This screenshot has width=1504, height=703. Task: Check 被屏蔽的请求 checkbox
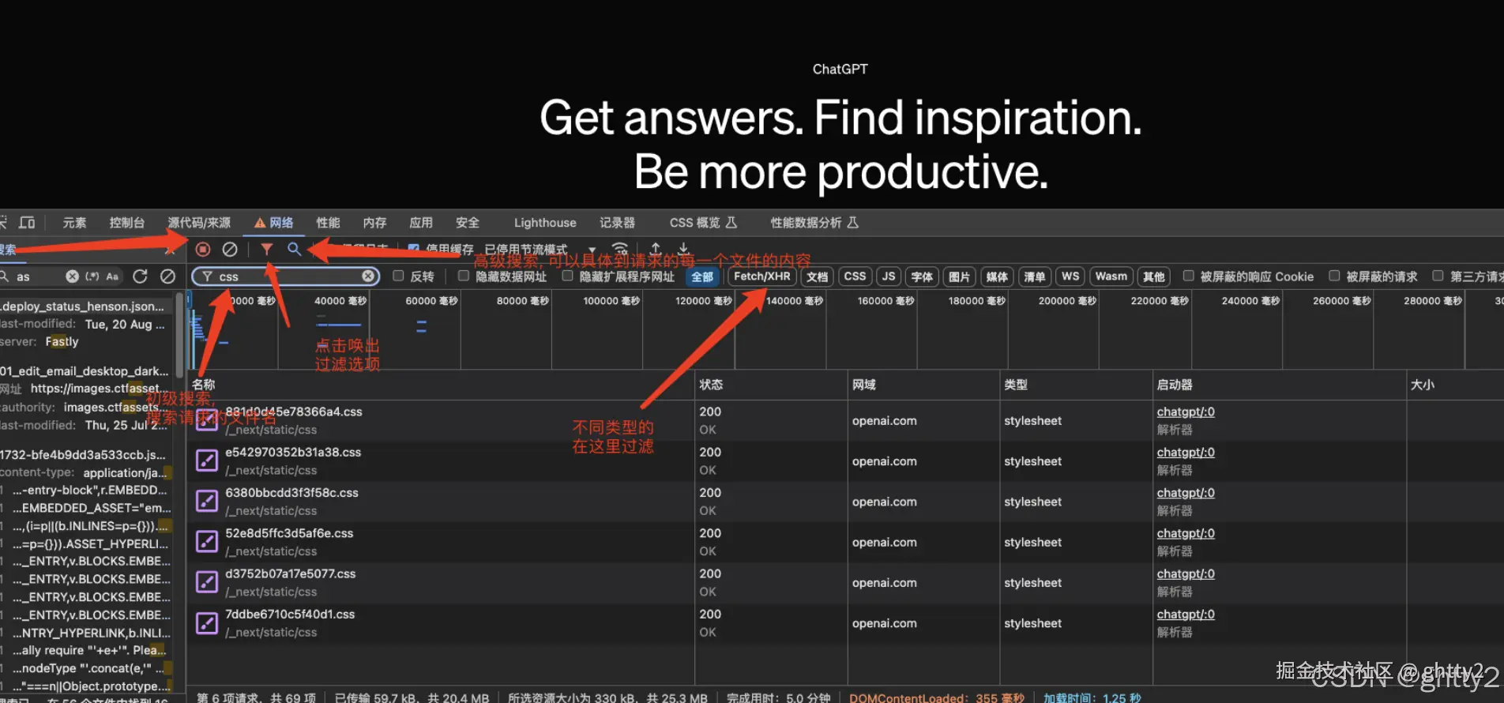[1334, 276]
